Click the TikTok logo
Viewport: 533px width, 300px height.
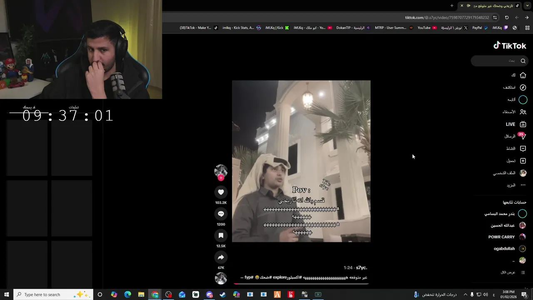coord(510,45)
